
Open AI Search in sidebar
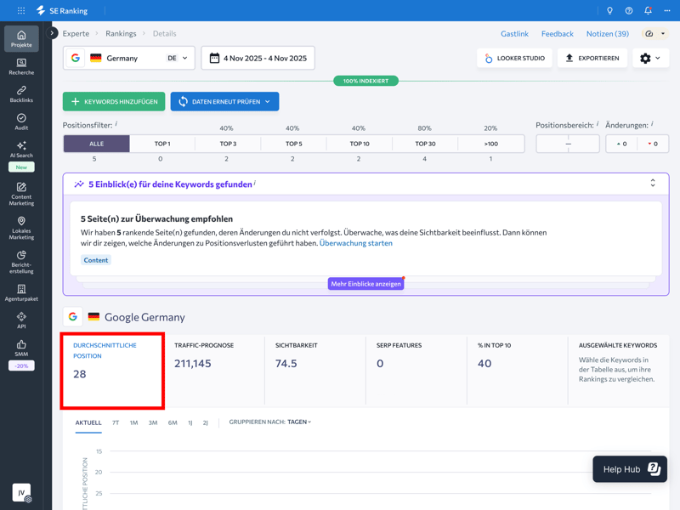click(21, 150)
